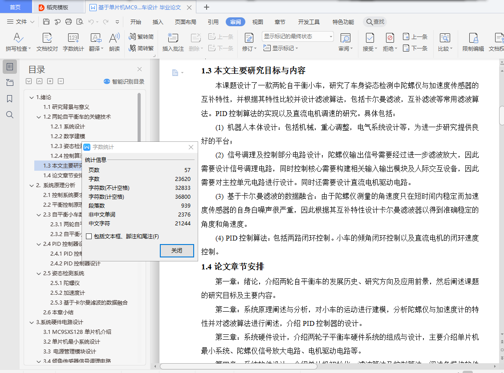Open a new document tab with plus
This screenshot has height=373, width=504.
tap(207, 7)
